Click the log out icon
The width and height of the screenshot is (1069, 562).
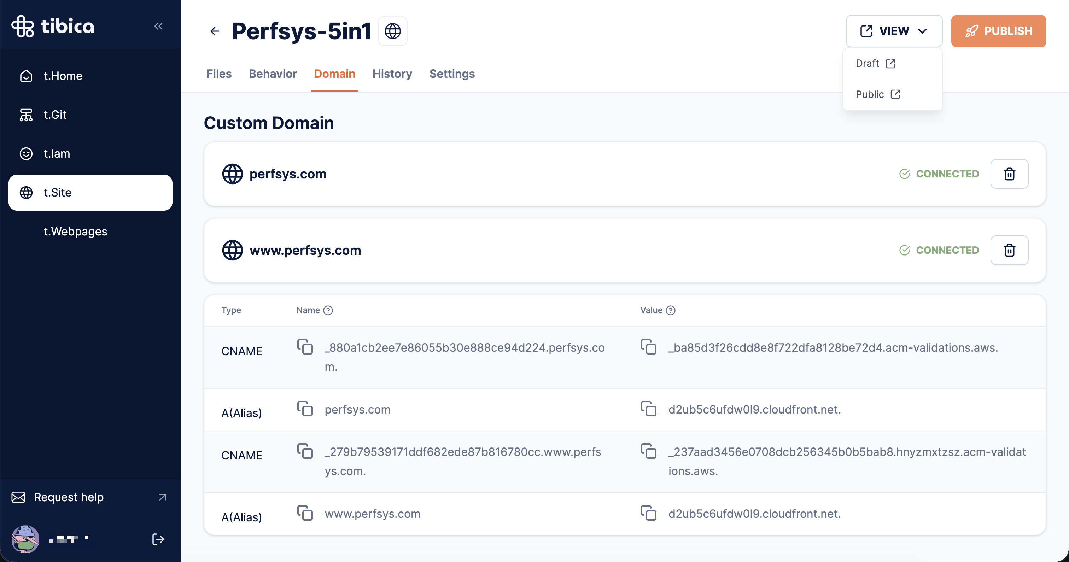158,539
